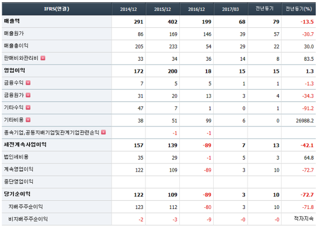
Task: Click the 26988.2 value in 기타비용 row
Action: (x=305, y=121)
